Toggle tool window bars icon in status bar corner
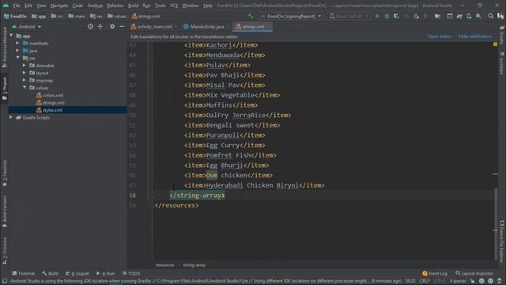The height and width of the screenshot is (285, 506). 5,281
